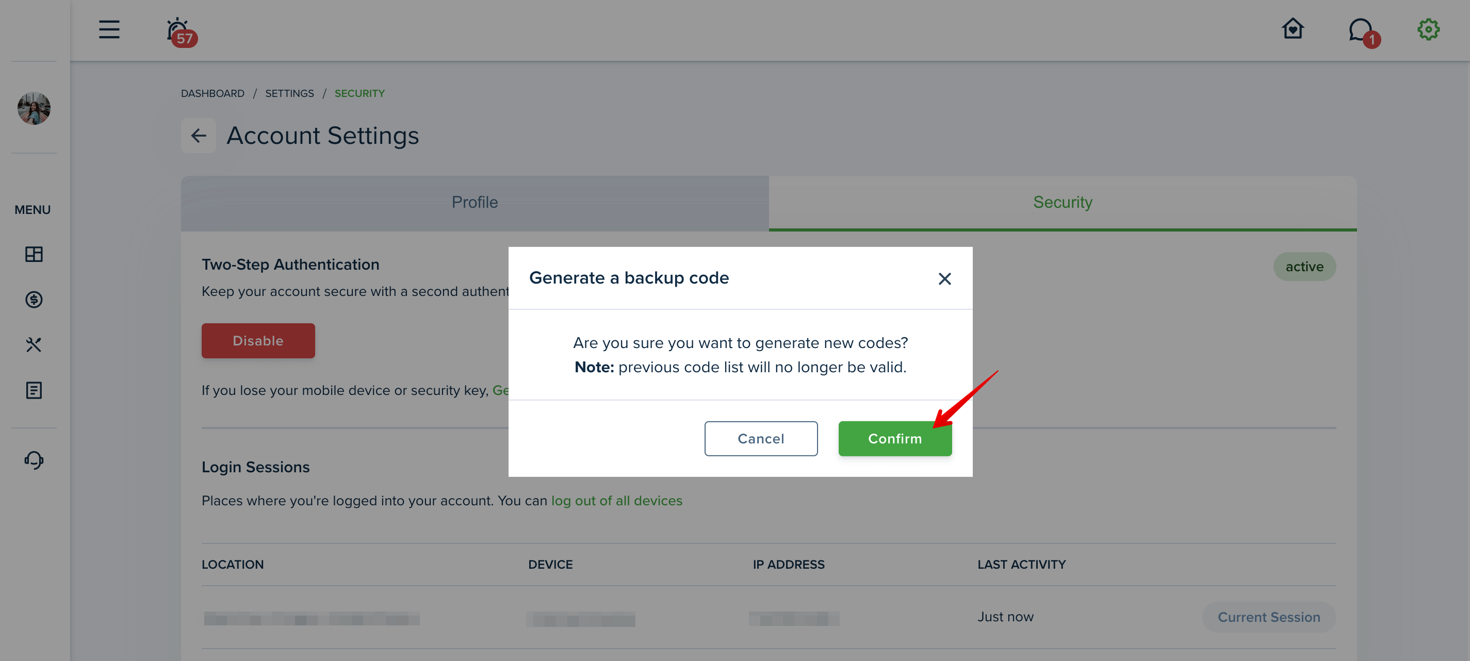Confirm generating new backup codes
Image resolution: width=1470 pixels, height=661 pixels.
tap(894, 438)
